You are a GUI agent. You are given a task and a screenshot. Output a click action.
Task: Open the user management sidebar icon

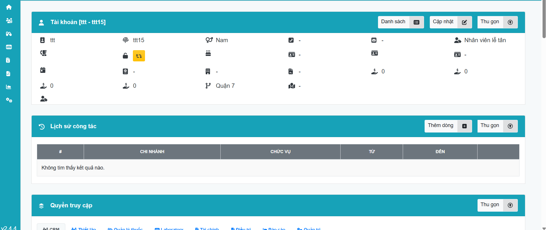click(9, 21)
